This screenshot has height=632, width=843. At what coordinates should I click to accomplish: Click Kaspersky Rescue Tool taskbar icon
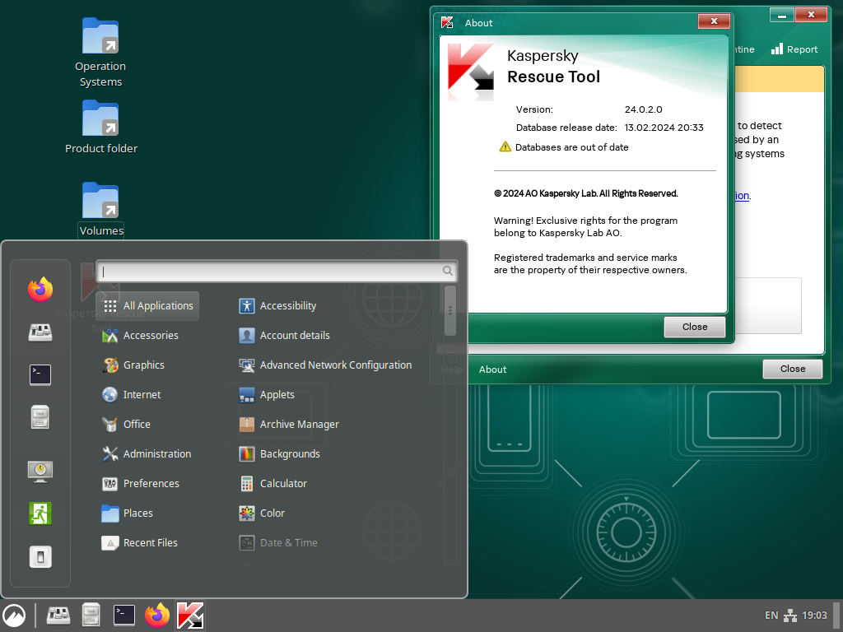tap(190, 616)
